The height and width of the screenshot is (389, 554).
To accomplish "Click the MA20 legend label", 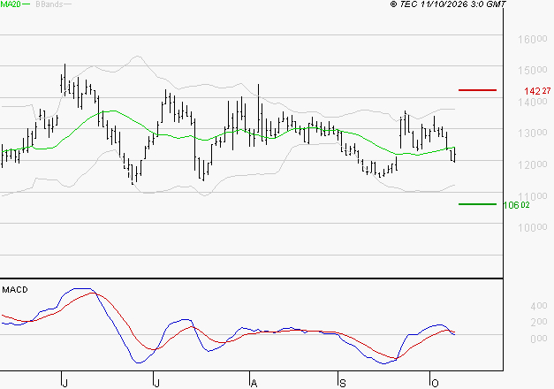I will pyautogui.click(x=11, y=4).
